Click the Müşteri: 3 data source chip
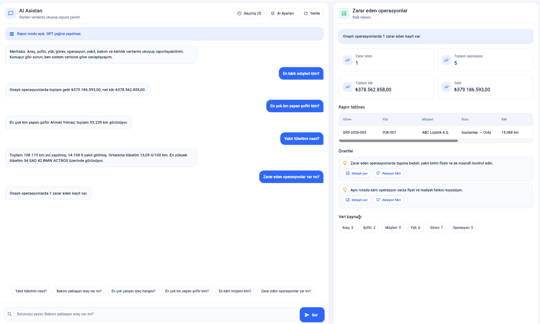Viewport: 540px width, 324px height. [x=393, y=228]
